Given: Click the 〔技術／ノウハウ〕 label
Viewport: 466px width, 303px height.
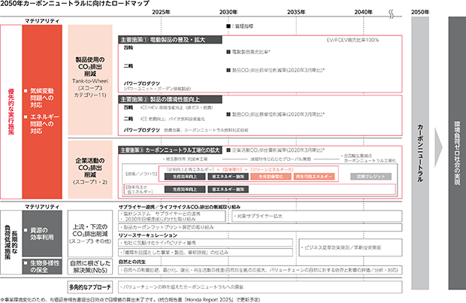Looking at the screenshot, I should coord(141,174).
